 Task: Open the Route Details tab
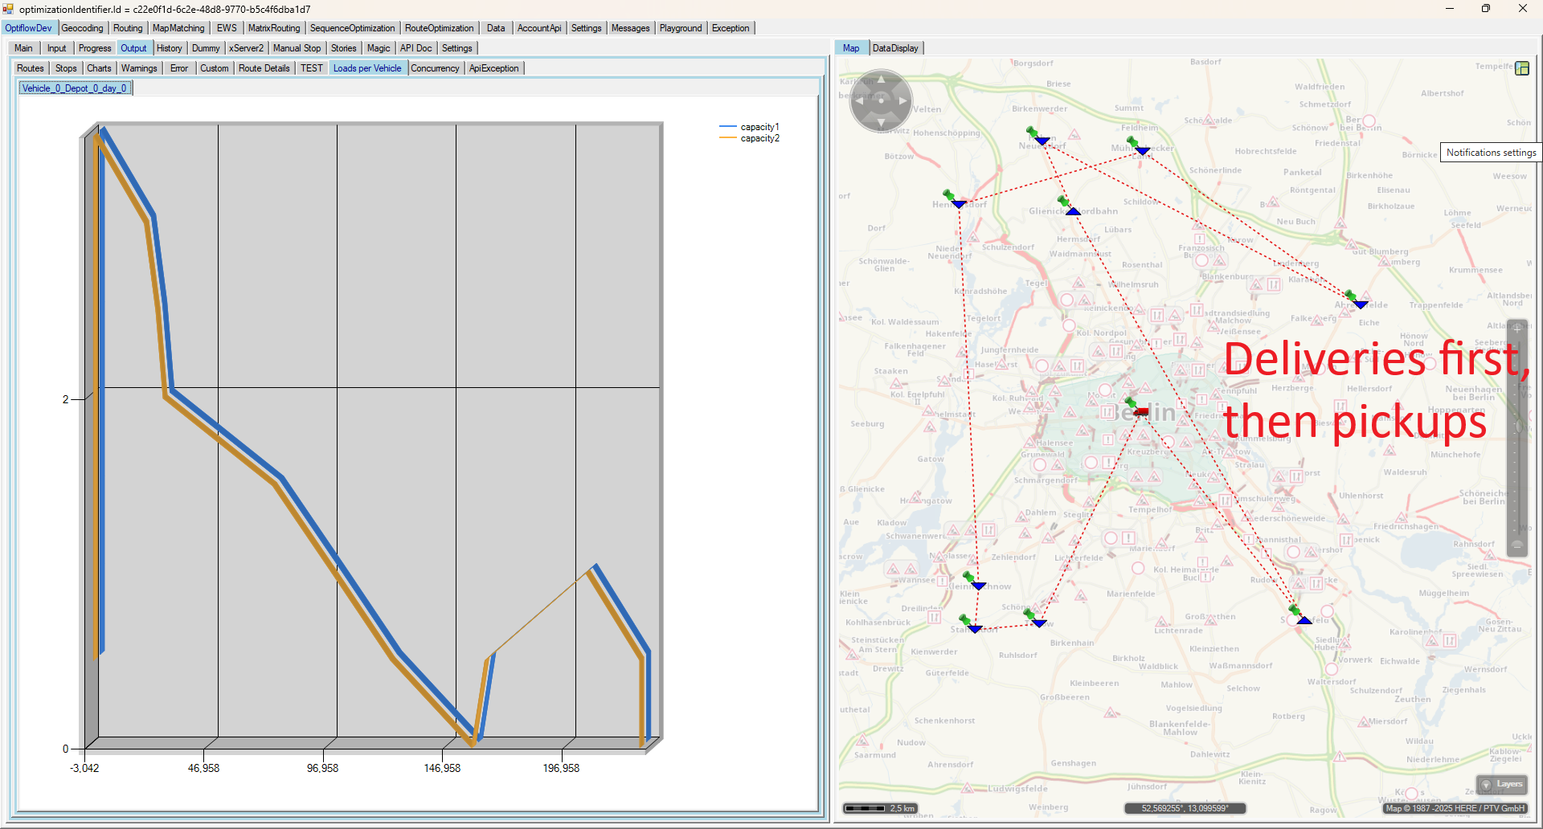click(x=264, y=68)
